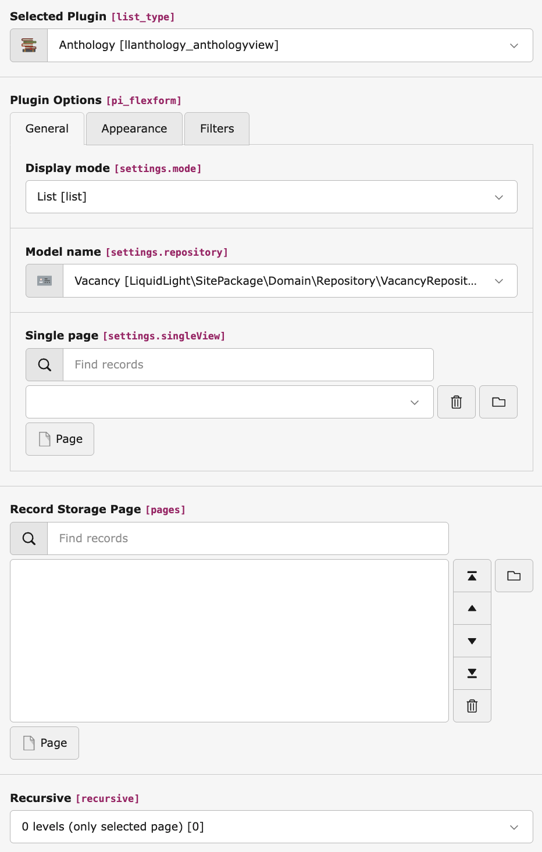This screenshot has width=542, height=852.
Task: Click the search magnifier in Single page
Action: [x=44, y=364]
